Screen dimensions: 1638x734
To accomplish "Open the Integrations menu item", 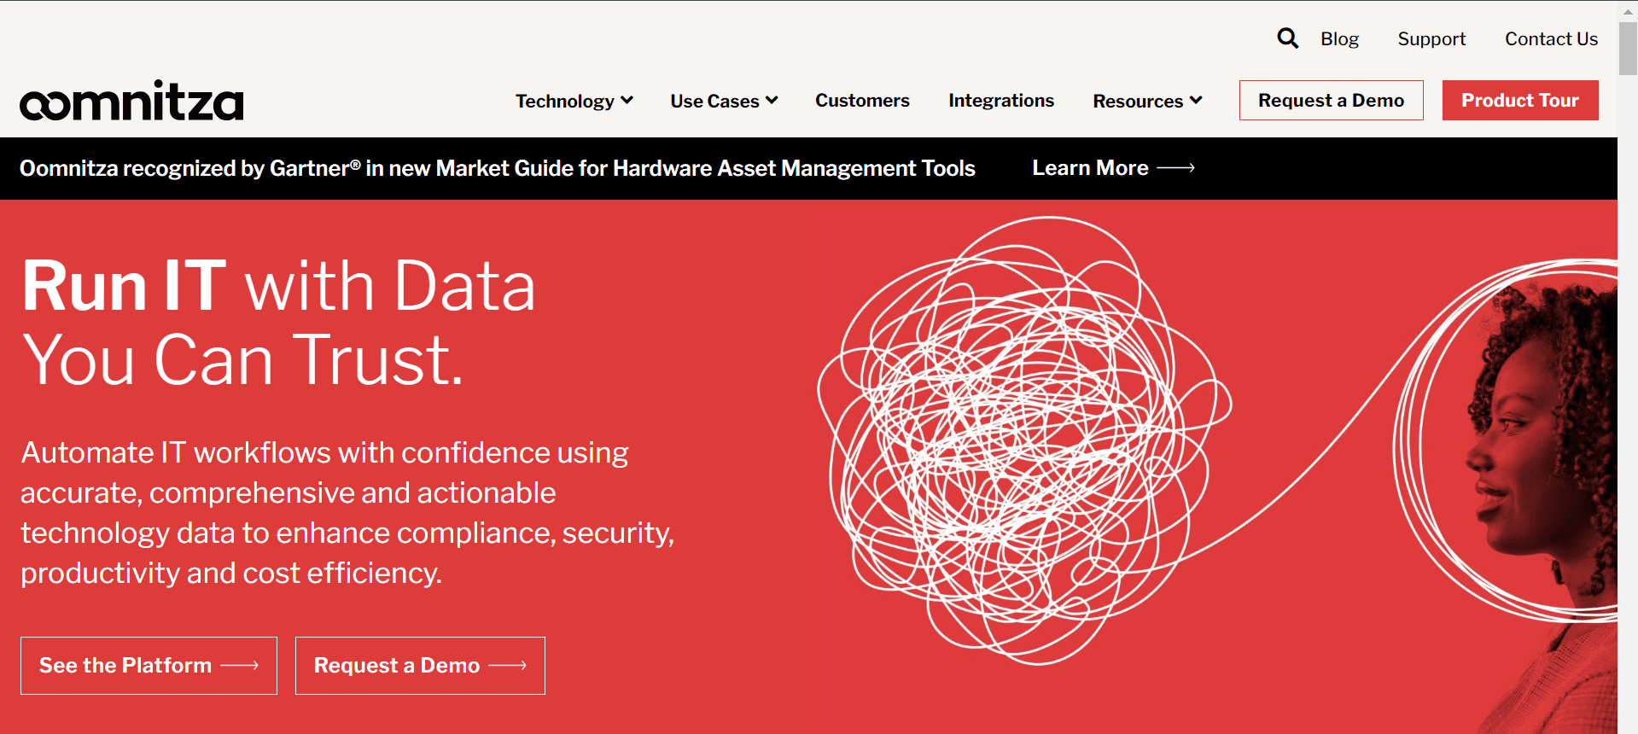I will coord(1001,101).
